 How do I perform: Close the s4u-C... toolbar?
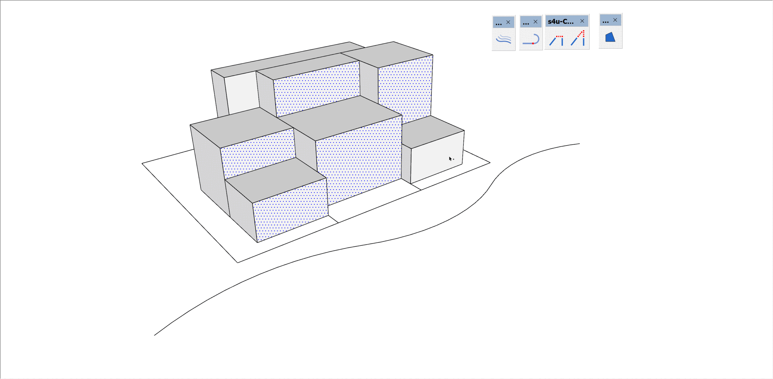coord(582,21)
